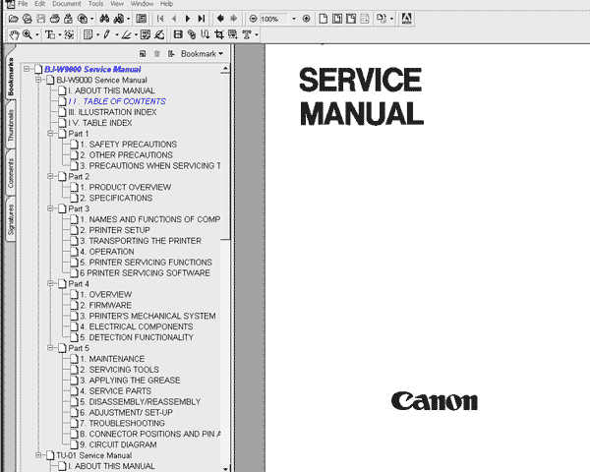Viewport: 590px width, 472px height.
Task: Collapse the Part 3 bookmark node
Action: pos(50,208)
